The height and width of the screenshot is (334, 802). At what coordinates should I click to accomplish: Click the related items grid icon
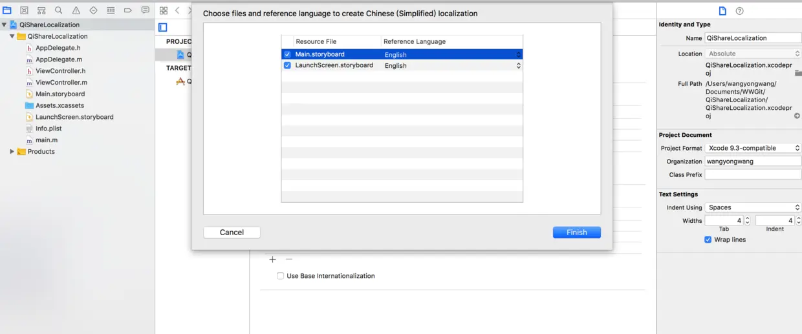(x=163, y=10)
